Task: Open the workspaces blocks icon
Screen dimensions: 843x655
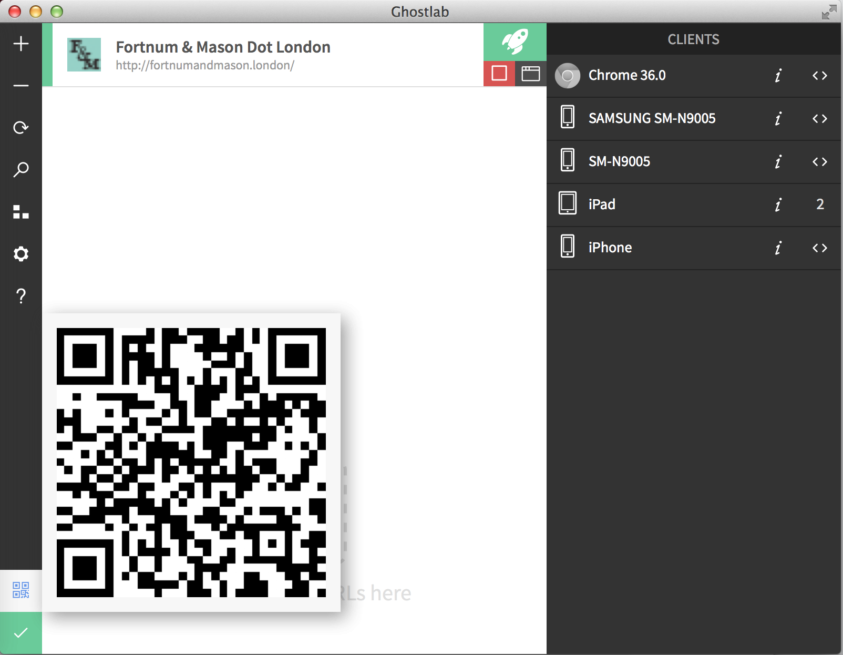Action: point(21,212)
